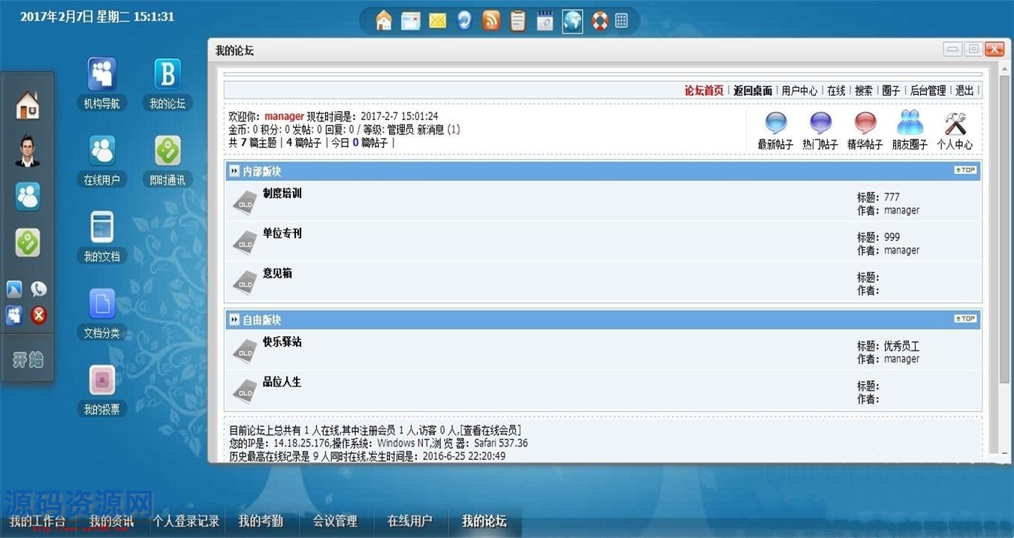Click the 开始 start button in sidebar
Image resolution: width=1014 pixels, height=538 pixels.
point(28,360)
